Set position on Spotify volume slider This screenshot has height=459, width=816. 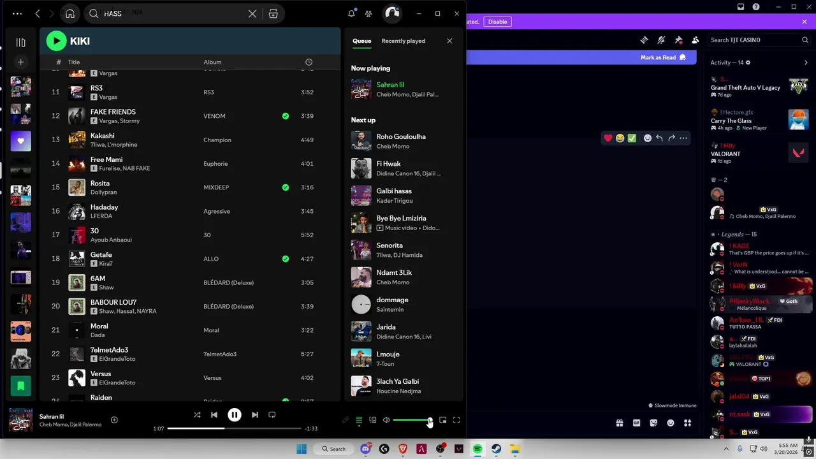[412, 420]
